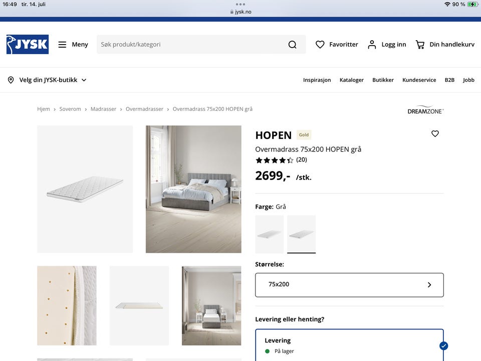Open Favoritter heart icon in header
The image size is (481, 361).
tap(320, 45)
